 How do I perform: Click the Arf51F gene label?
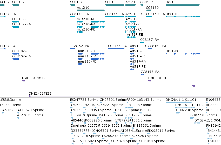coord(130,2)
